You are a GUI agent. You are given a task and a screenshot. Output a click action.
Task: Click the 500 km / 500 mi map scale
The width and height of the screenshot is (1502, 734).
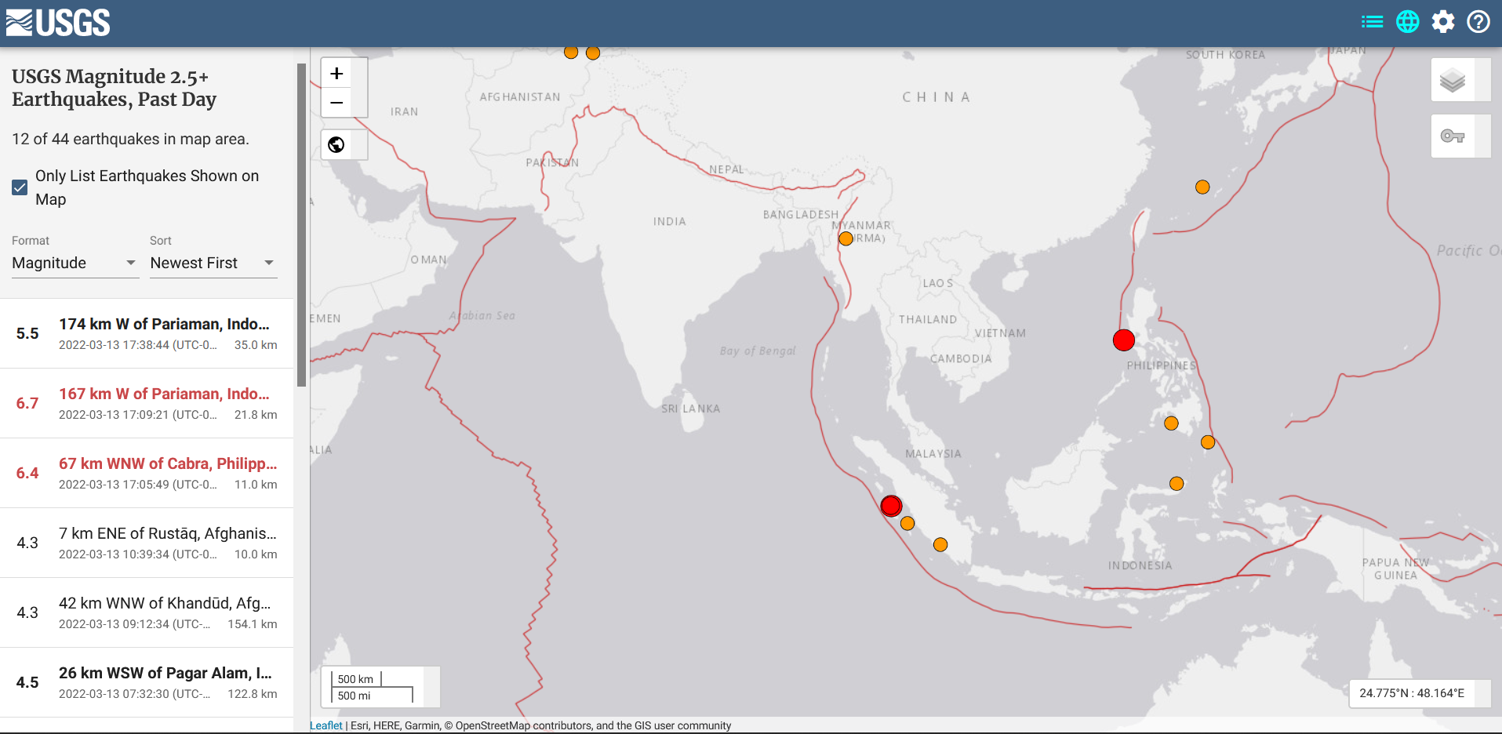pyautogui.click(x=374, y=687)
